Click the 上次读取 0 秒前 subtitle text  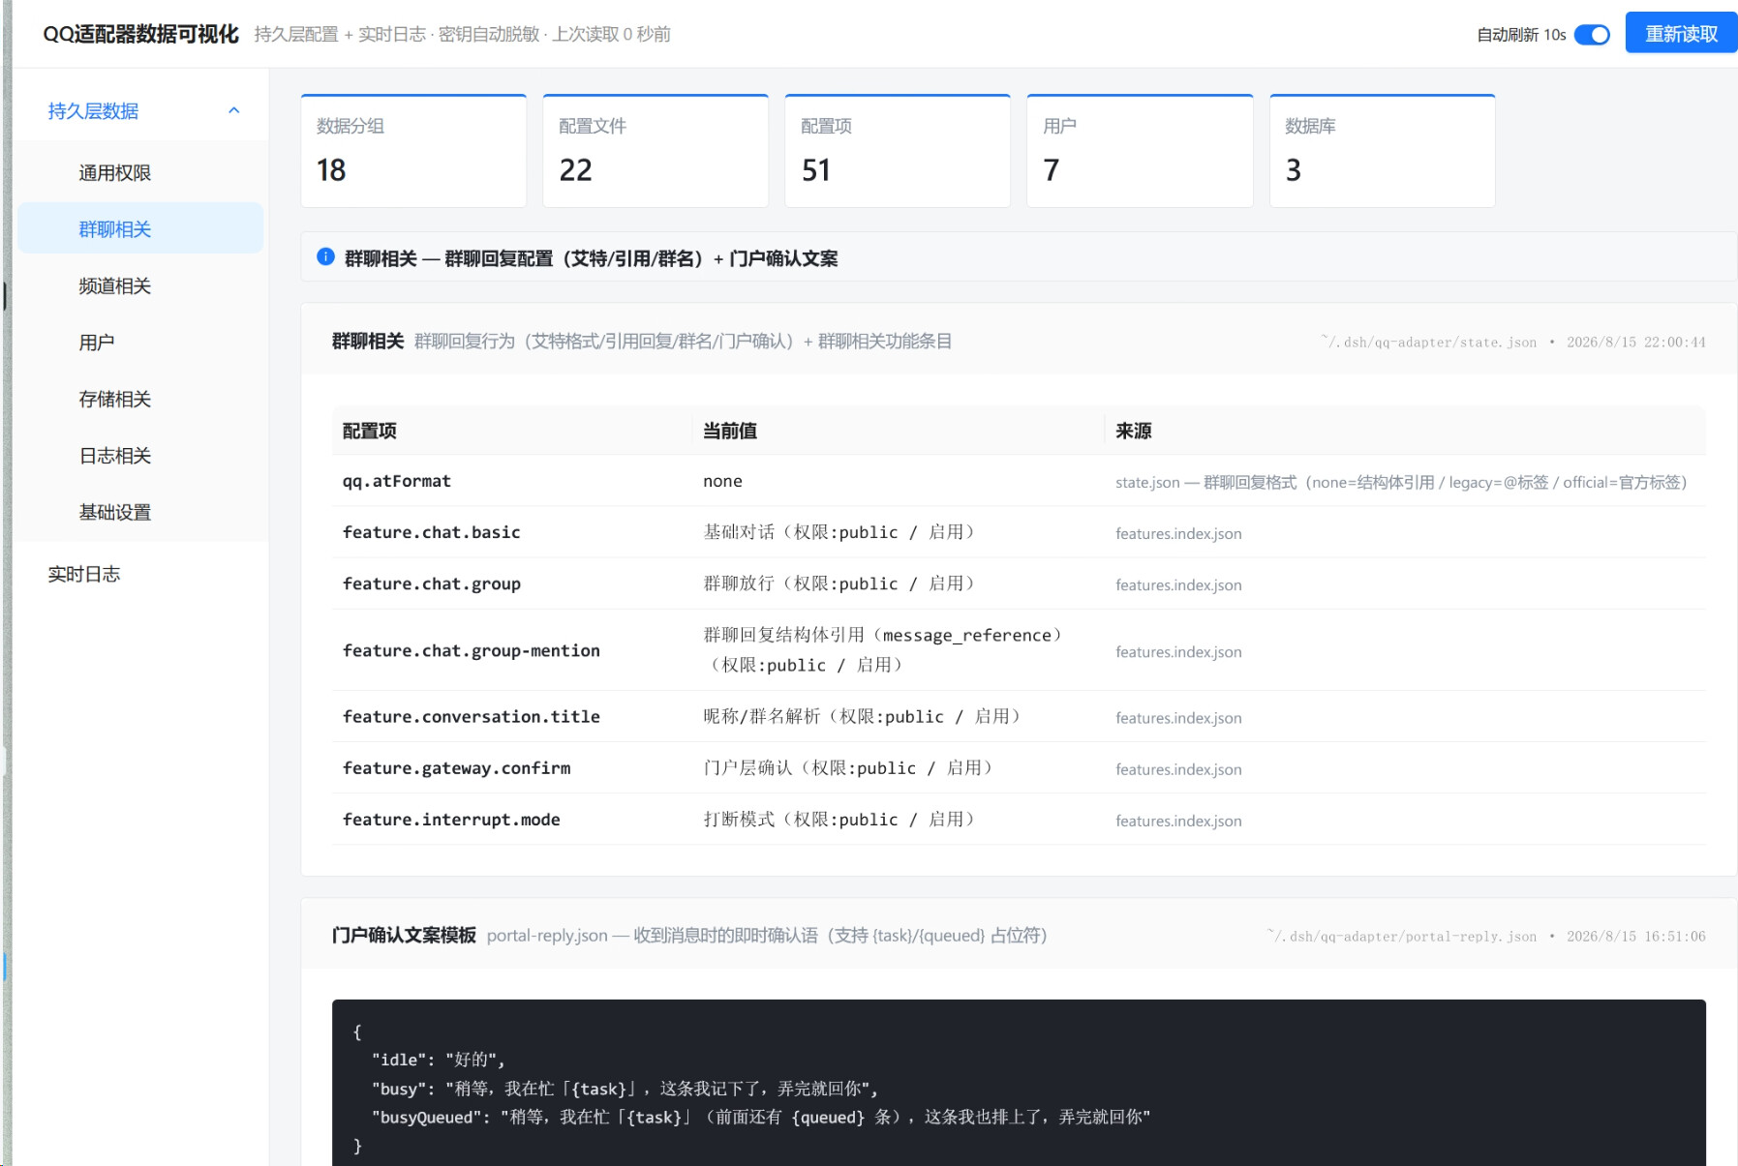coord(611,34)
